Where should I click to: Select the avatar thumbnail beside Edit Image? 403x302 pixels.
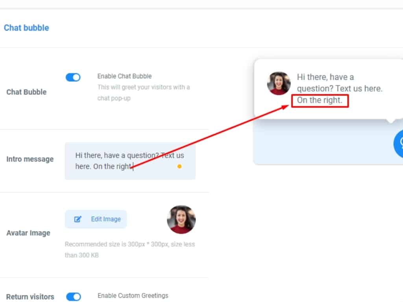point(181,219)
